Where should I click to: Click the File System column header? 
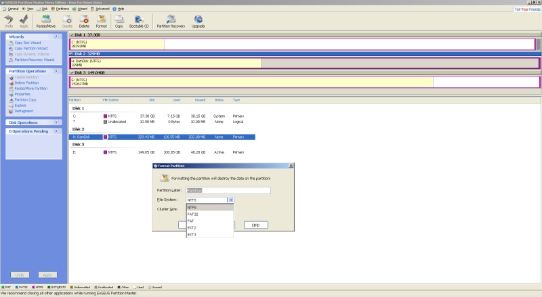[116, 100]
